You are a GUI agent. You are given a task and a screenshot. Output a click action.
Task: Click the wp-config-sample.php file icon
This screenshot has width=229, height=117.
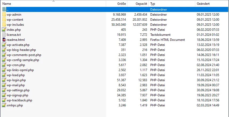4,60
